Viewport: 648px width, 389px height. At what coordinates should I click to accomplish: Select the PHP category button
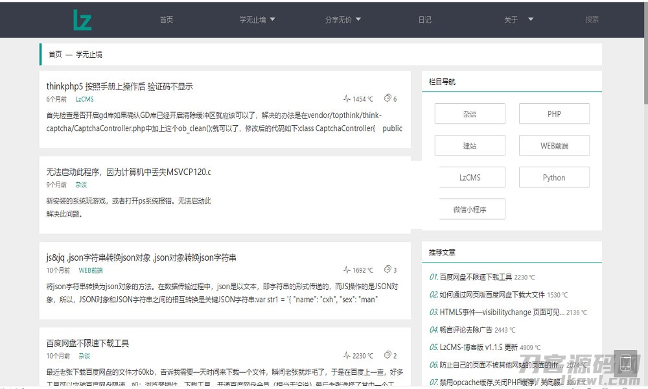(554, 113)
